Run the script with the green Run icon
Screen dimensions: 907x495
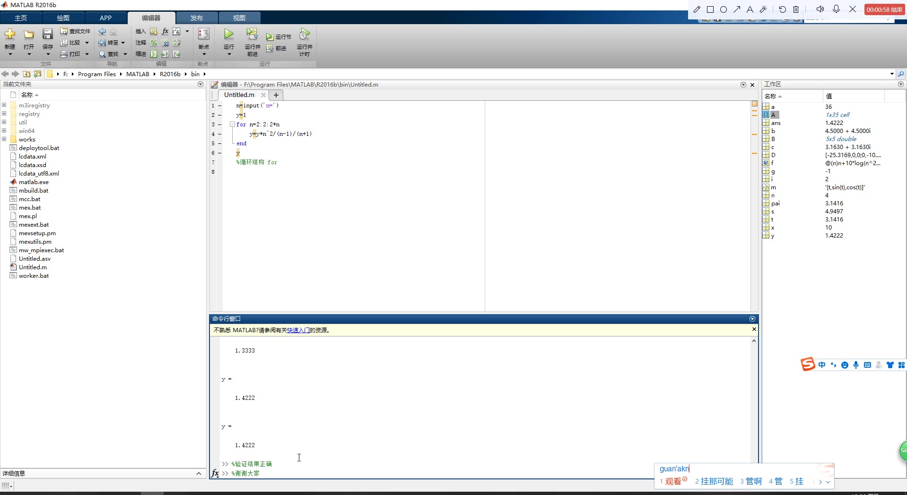(229, 34)
